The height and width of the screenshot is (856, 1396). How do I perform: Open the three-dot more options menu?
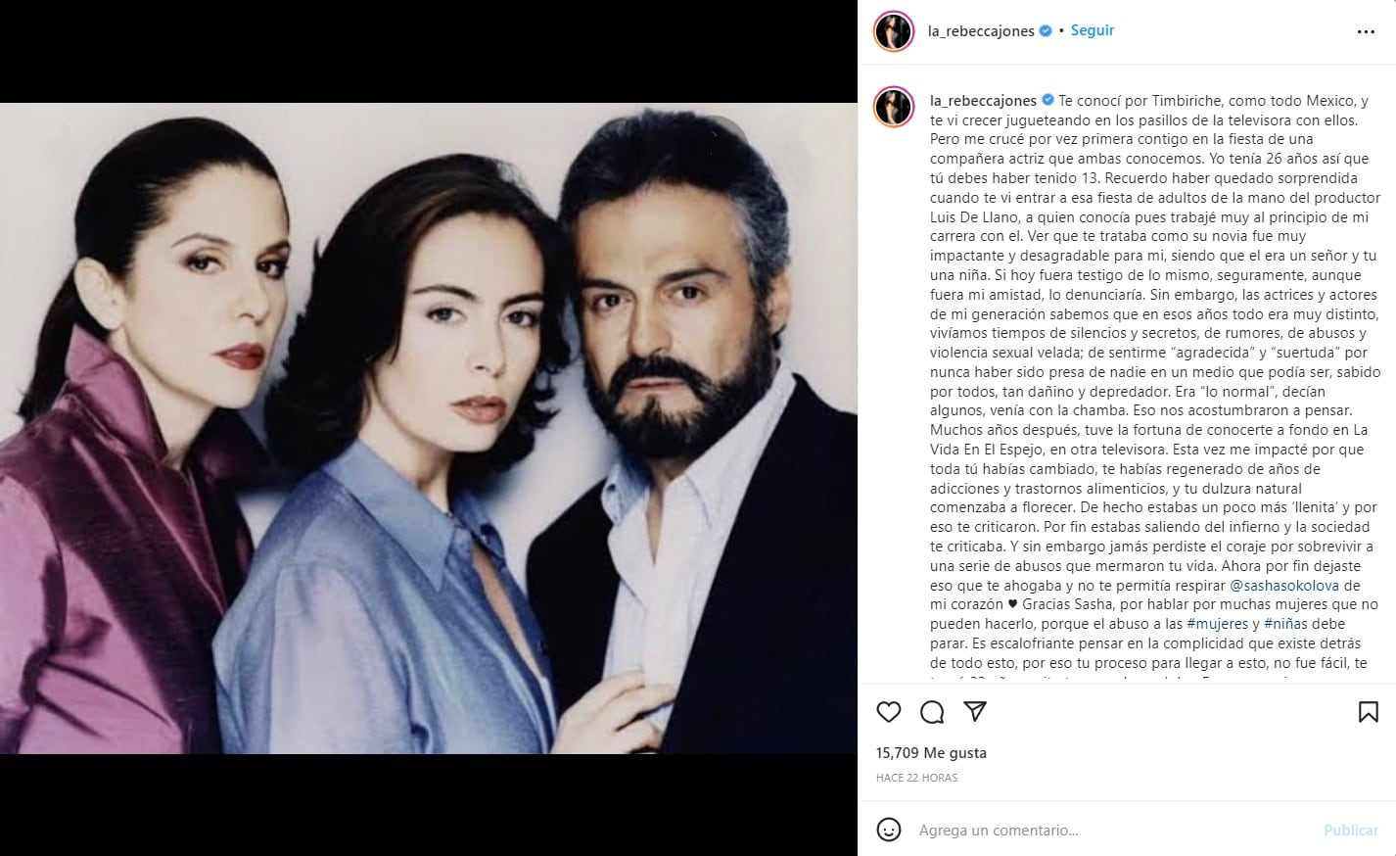tap(1366, 32)
